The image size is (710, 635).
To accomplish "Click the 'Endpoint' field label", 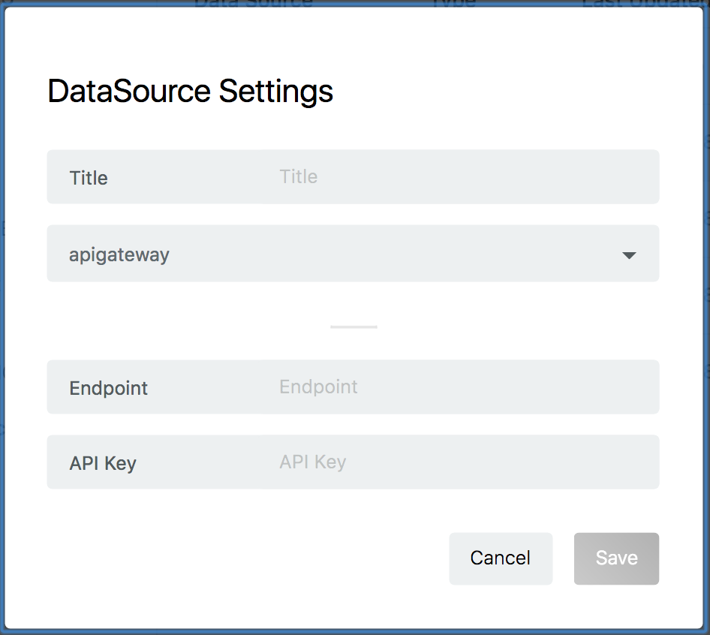I will (109, 388).
